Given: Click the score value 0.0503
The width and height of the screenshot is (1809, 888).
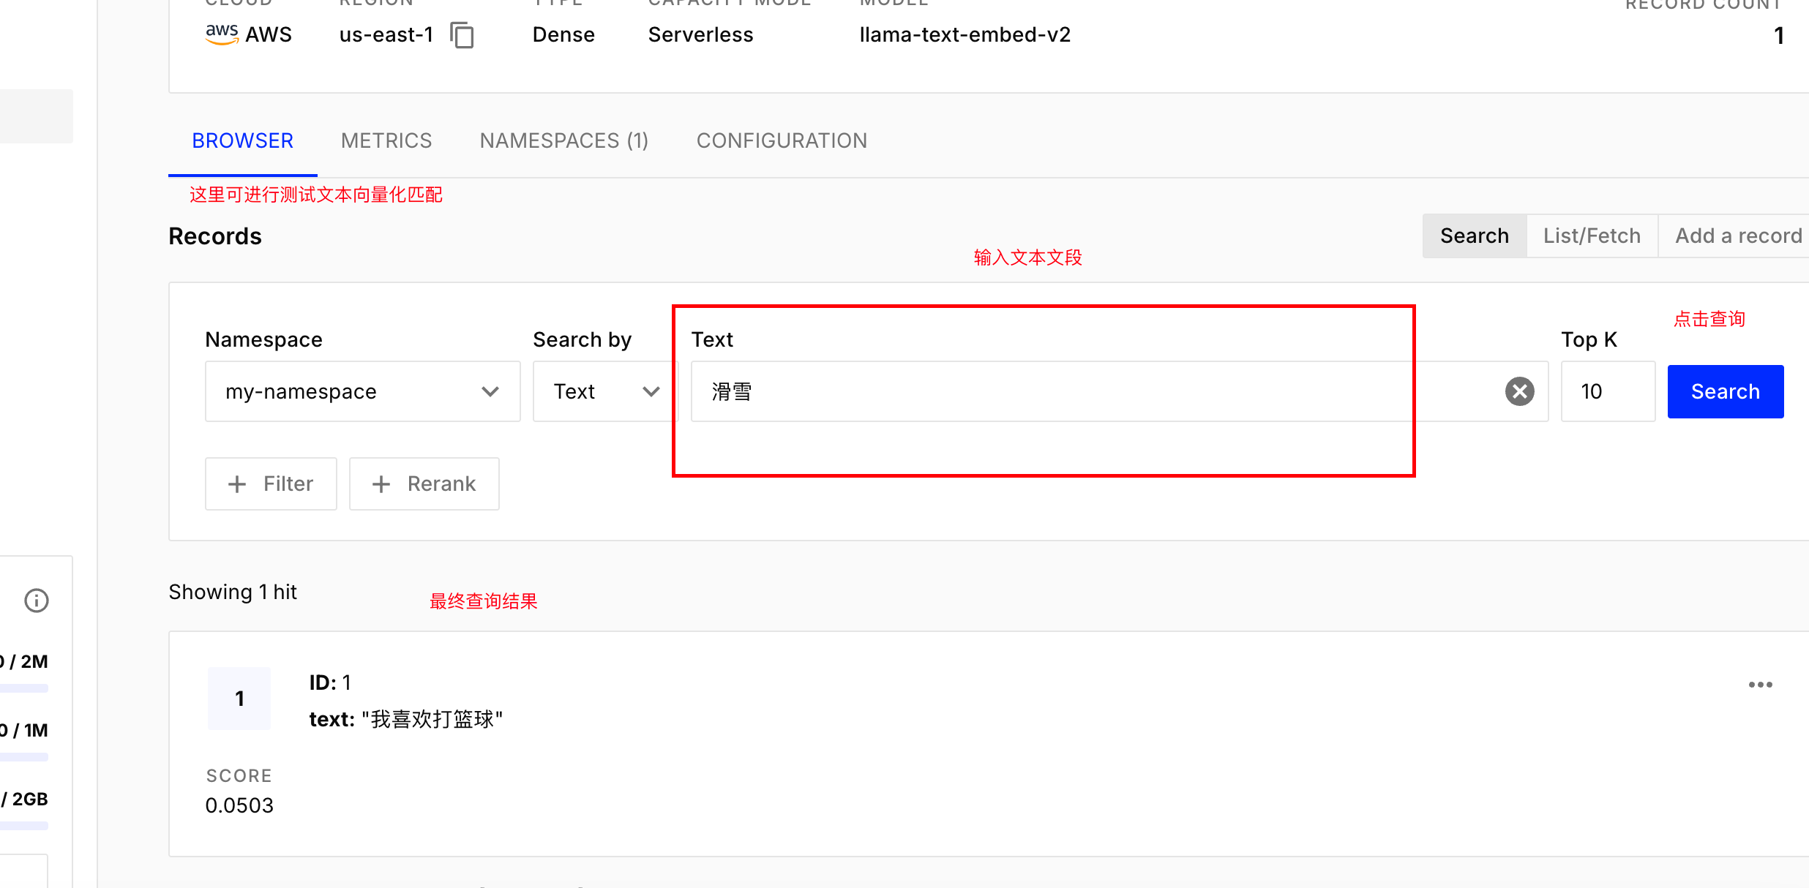Looking at the screenshot, I should (239, 805).
